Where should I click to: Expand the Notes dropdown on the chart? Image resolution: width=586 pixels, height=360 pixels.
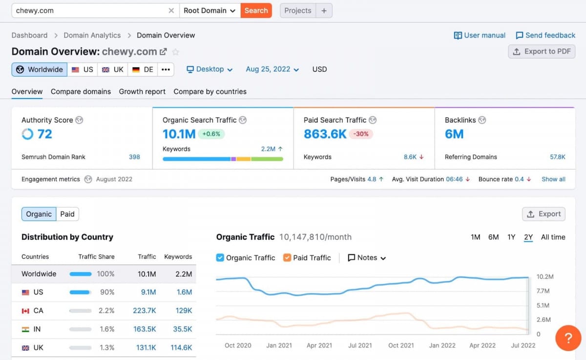pyautogui.click(x=366, y=258)
